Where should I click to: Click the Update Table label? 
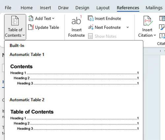coord(47,27)
